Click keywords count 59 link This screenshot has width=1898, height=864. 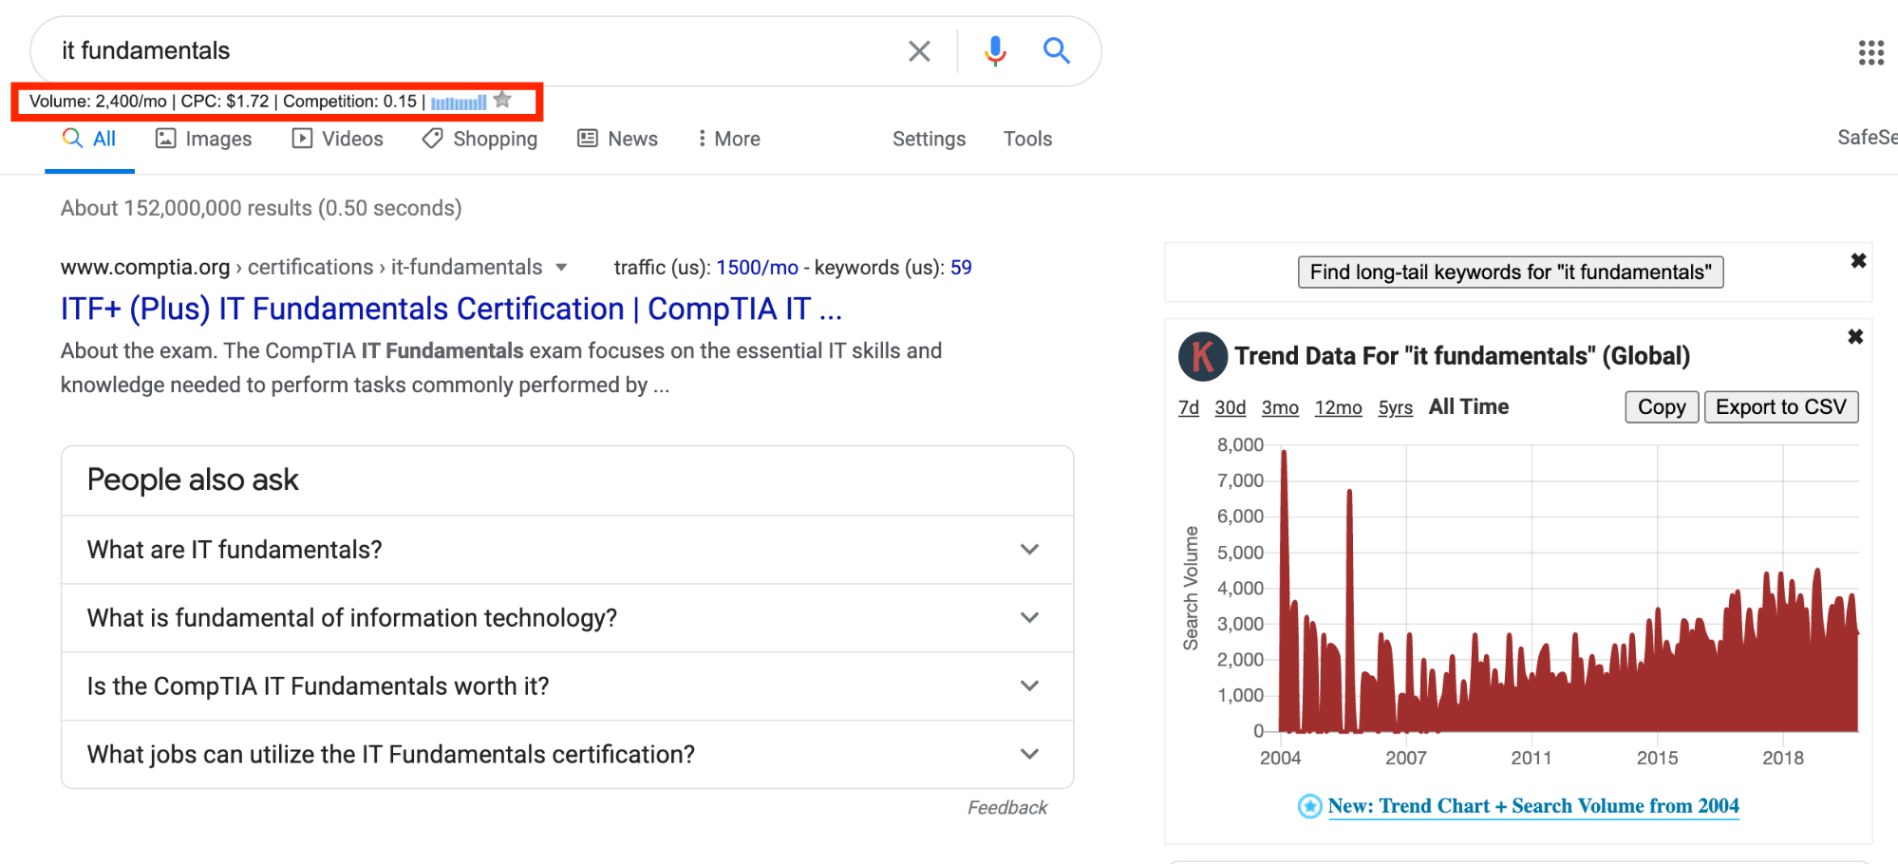[961, 268]
